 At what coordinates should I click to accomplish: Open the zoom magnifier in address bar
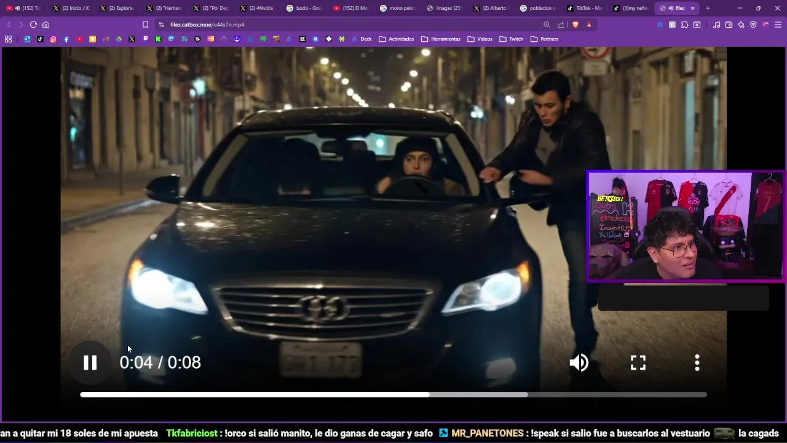coord(547,25)
